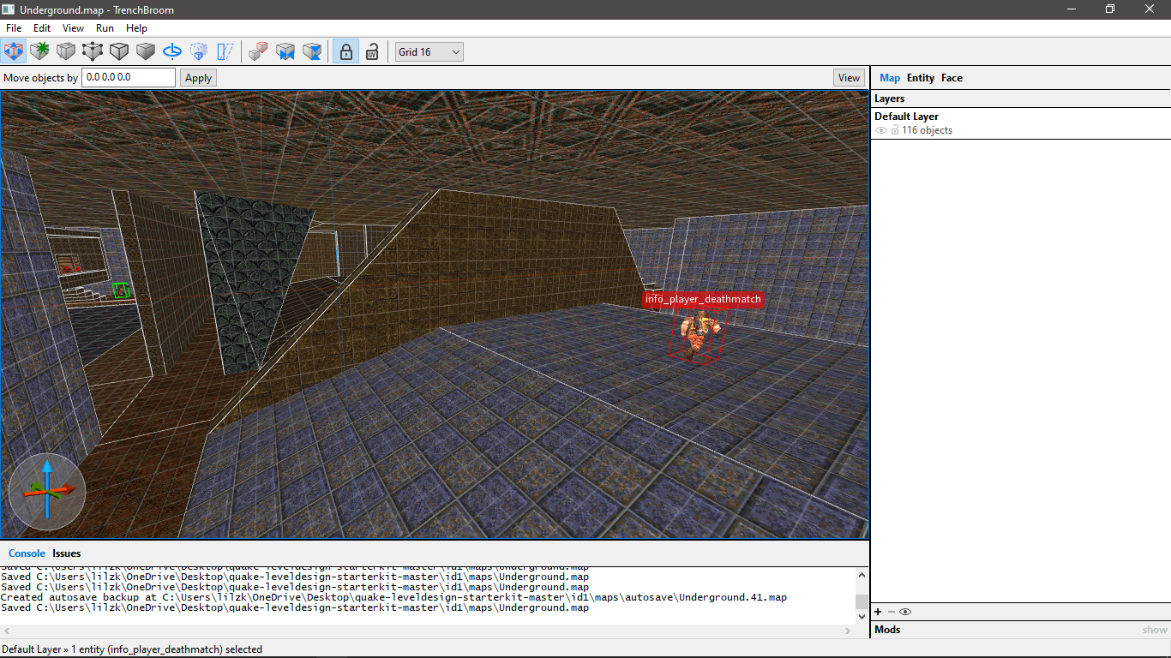The image size is (1171, 658).
Task: Activate the default move objects tool
Action: pos(13,51)
